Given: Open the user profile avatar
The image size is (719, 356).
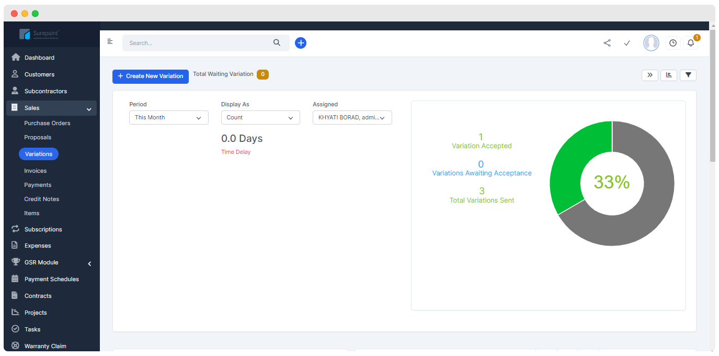Looking at the screenshot, I should pos(651,43).
